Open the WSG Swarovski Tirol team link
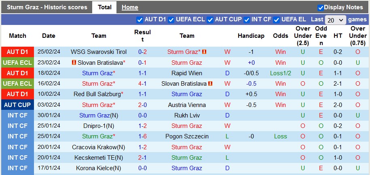370x175 pixels. tap(99, 52)
